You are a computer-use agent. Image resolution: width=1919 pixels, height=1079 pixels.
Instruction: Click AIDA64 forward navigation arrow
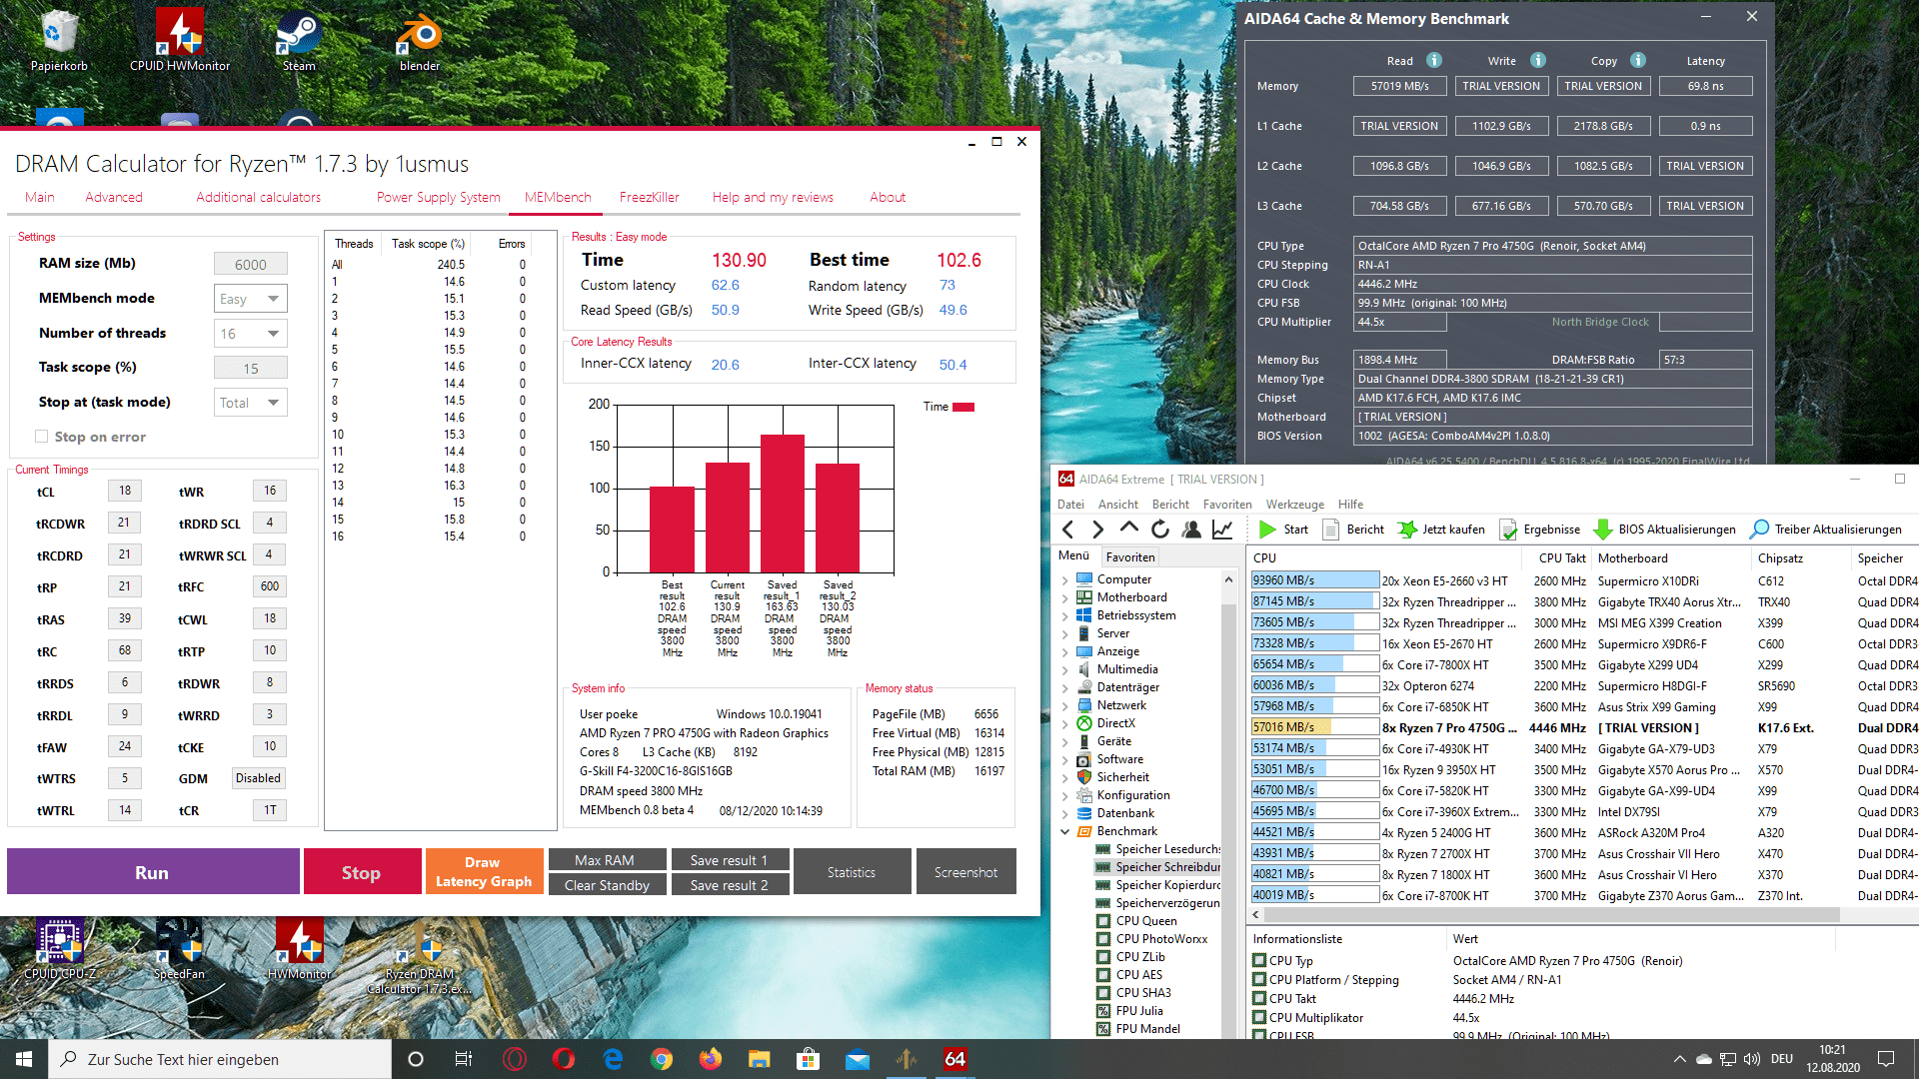point(1097,530)
